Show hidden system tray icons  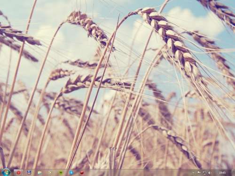coord(193,173)
